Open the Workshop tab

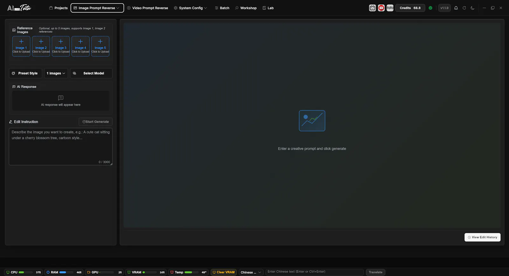[x=246, y=8]
